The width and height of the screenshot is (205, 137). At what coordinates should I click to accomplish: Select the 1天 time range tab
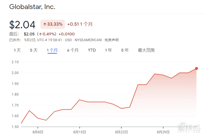pyautogui.click(x=17, y=50)
